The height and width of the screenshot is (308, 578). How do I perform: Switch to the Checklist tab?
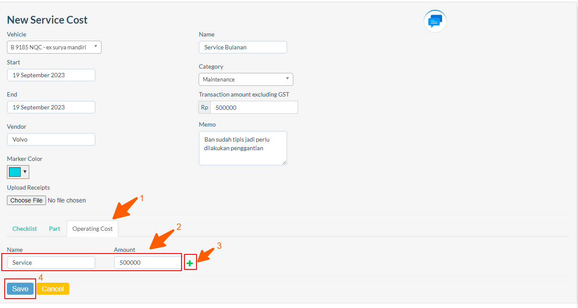pyautogui.click(x=25, y=229)
